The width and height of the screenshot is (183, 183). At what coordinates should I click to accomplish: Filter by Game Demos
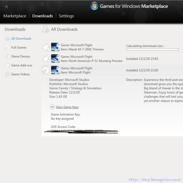[20, 56]
